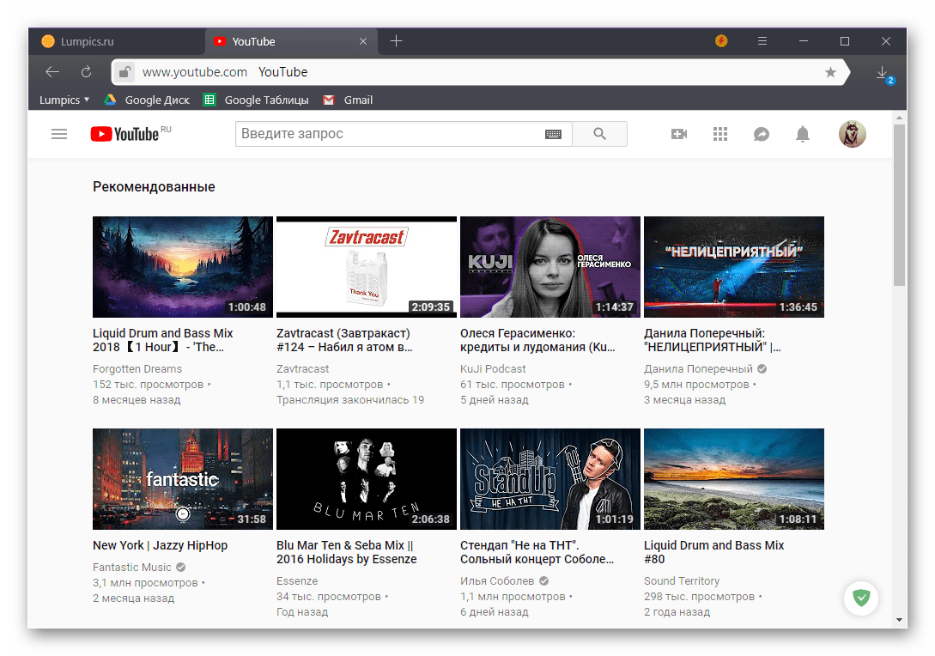Image resolution: width=935 pixels, height=656 pixels.
Task: Open the Liquid Drum and Bass Mix 2018 thumbnail
Action: [183, 266]
